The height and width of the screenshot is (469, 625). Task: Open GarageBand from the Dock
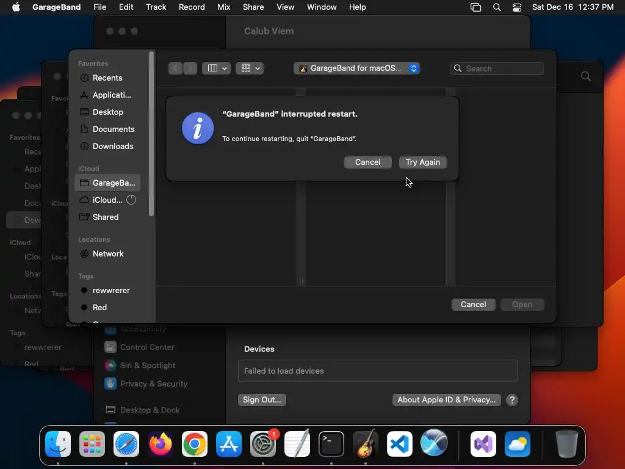pos(366,443)
